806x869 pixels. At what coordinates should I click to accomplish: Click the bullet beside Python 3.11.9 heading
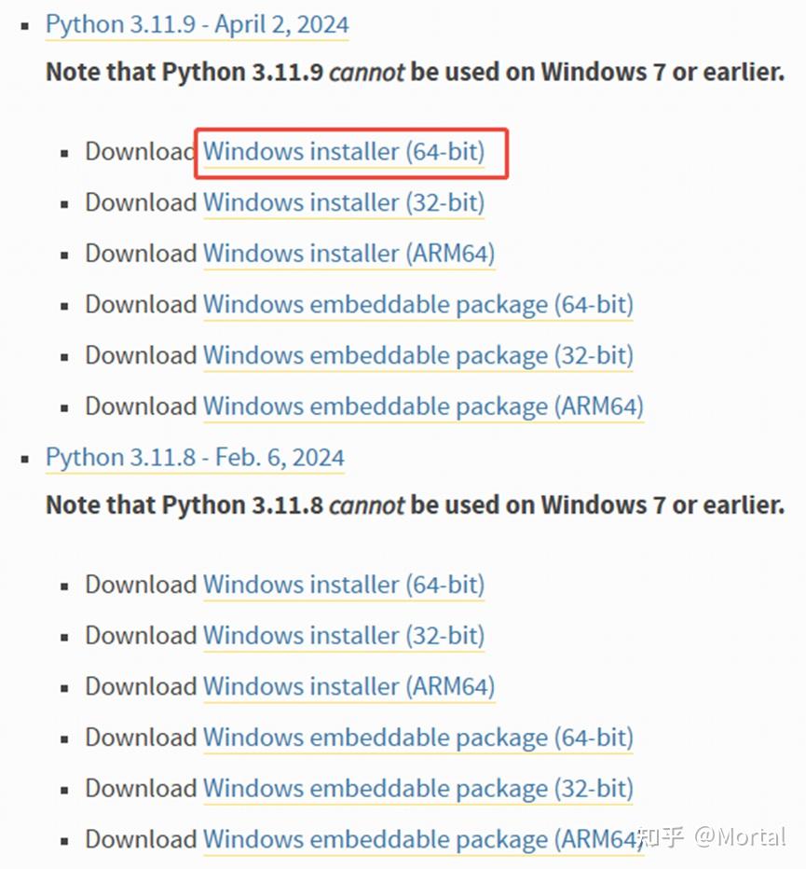click(24, 26)
